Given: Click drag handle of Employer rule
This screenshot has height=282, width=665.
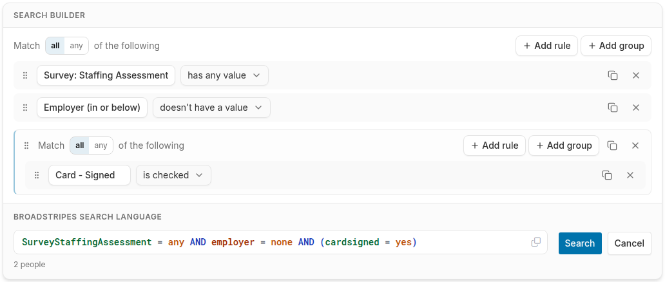Looking at the screenshot, I should tap(25, 108).
